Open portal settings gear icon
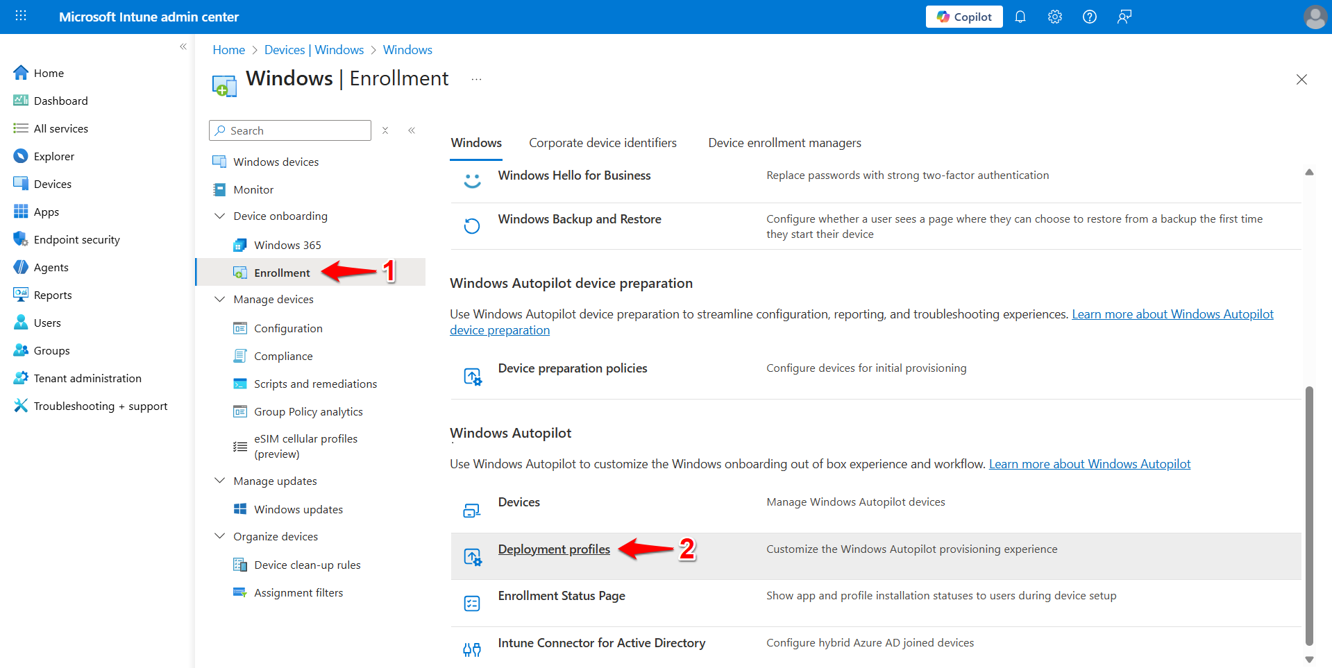This screenshot has width=1332, height=668. (x=1055, y=17)
